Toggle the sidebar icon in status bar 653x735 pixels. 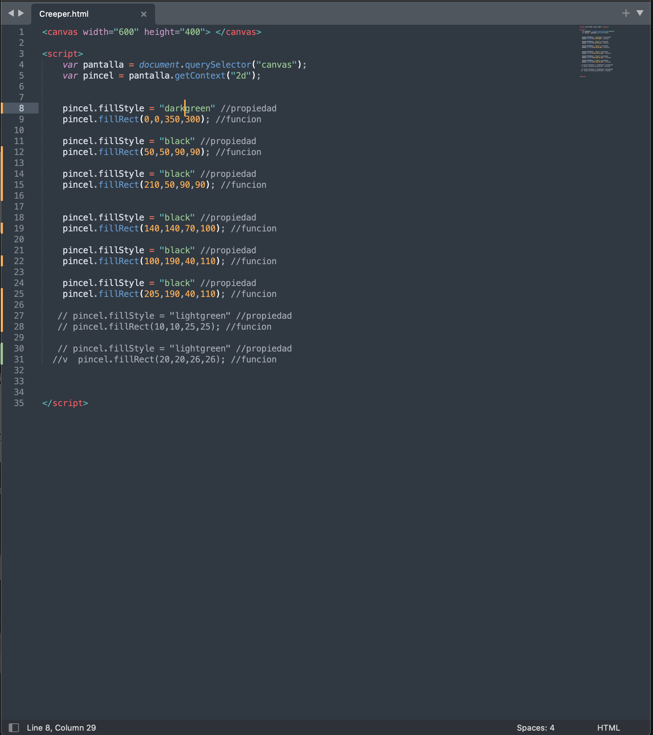14,727
